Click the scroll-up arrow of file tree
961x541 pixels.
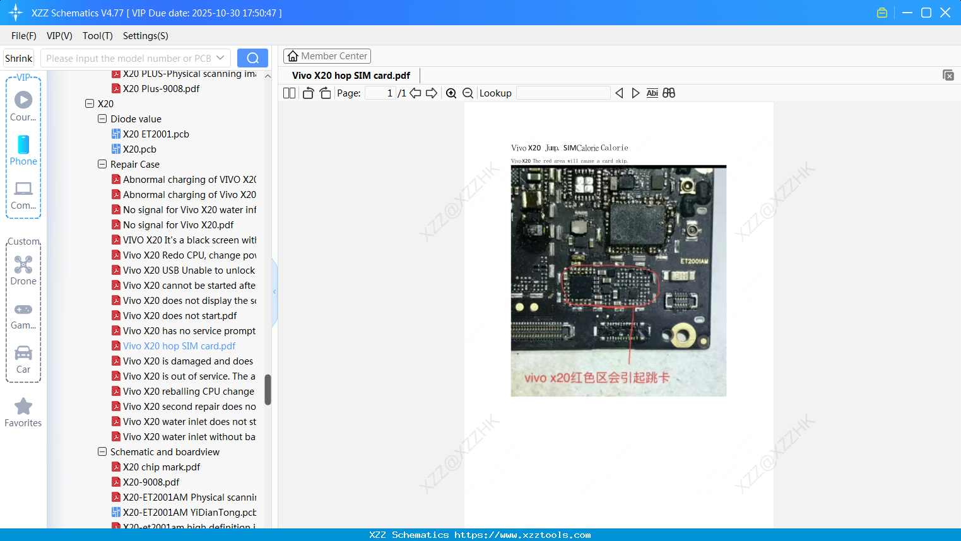268,76
